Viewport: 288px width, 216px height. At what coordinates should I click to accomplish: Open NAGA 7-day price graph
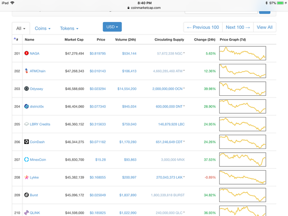tap(243, 53)
